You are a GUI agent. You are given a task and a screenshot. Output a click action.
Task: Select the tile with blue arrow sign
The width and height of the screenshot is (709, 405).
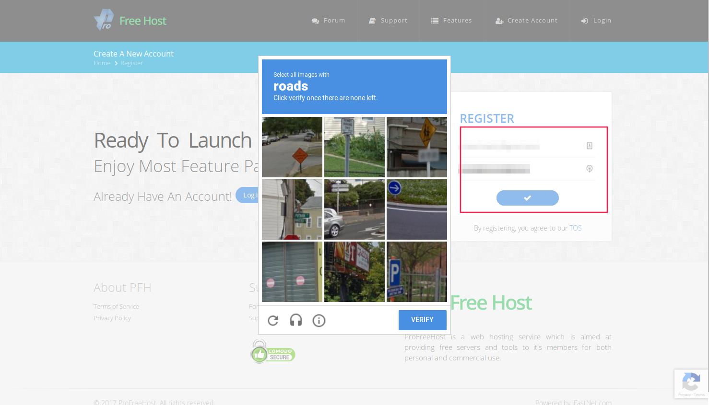tap(417, 209)
